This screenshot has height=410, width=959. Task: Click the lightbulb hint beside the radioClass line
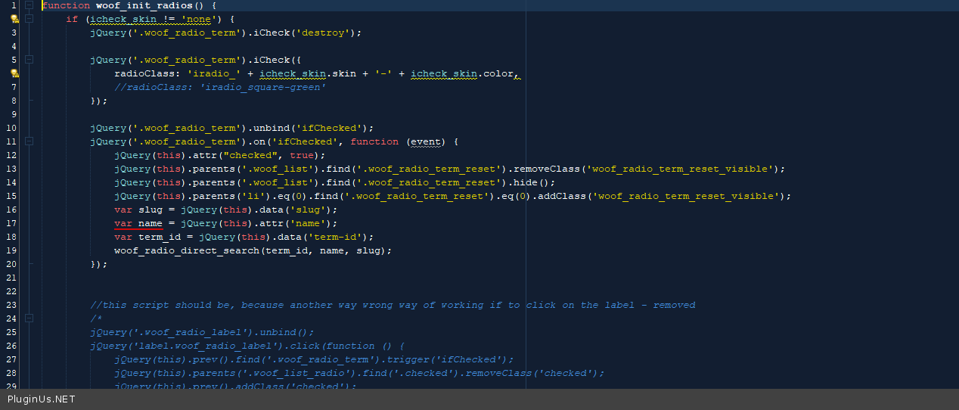(x=14, y=73)
